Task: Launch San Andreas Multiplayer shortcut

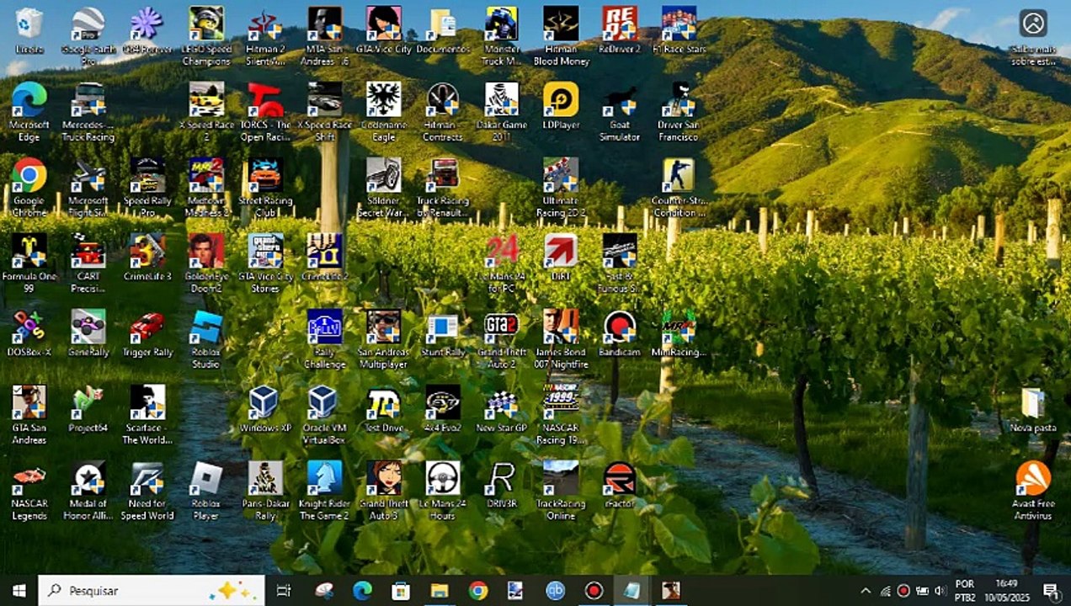Action: [383, 338]
